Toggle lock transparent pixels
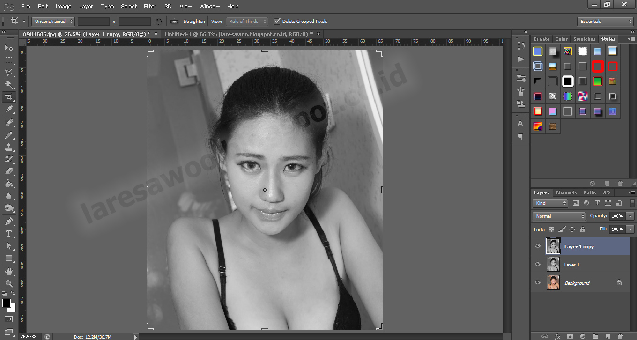 pyautogui.click(x=551, y=229)
